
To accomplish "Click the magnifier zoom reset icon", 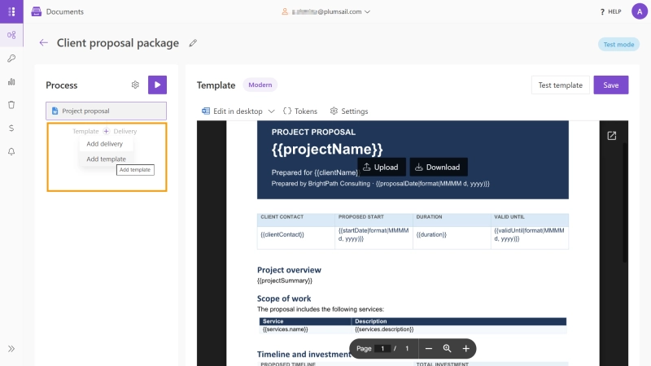I will coord(447,349).
